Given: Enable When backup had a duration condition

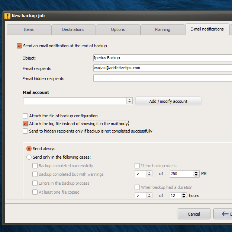Looking at the screenshot, I should tap(137, 187).
